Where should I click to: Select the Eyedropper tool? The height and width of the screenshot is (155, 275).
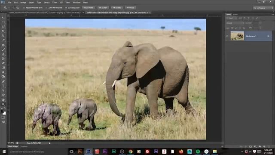[3, 40]
